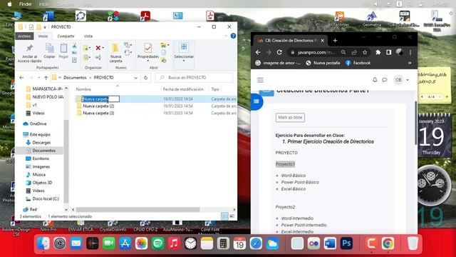Click the red X Delete icon
Image resolution: width=456 pixels, height=257 pixels.
98,48
